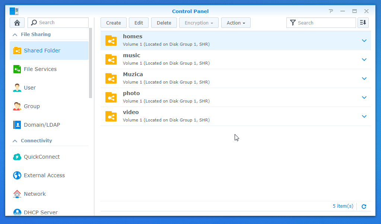Select Network in the sidebar

tap(35, 194)
